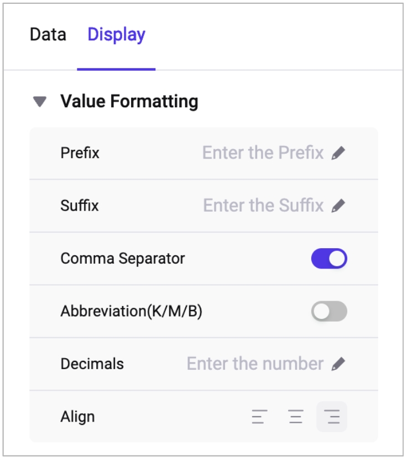Switch to the Data tab
408x462 pixels.
[48, 35]
